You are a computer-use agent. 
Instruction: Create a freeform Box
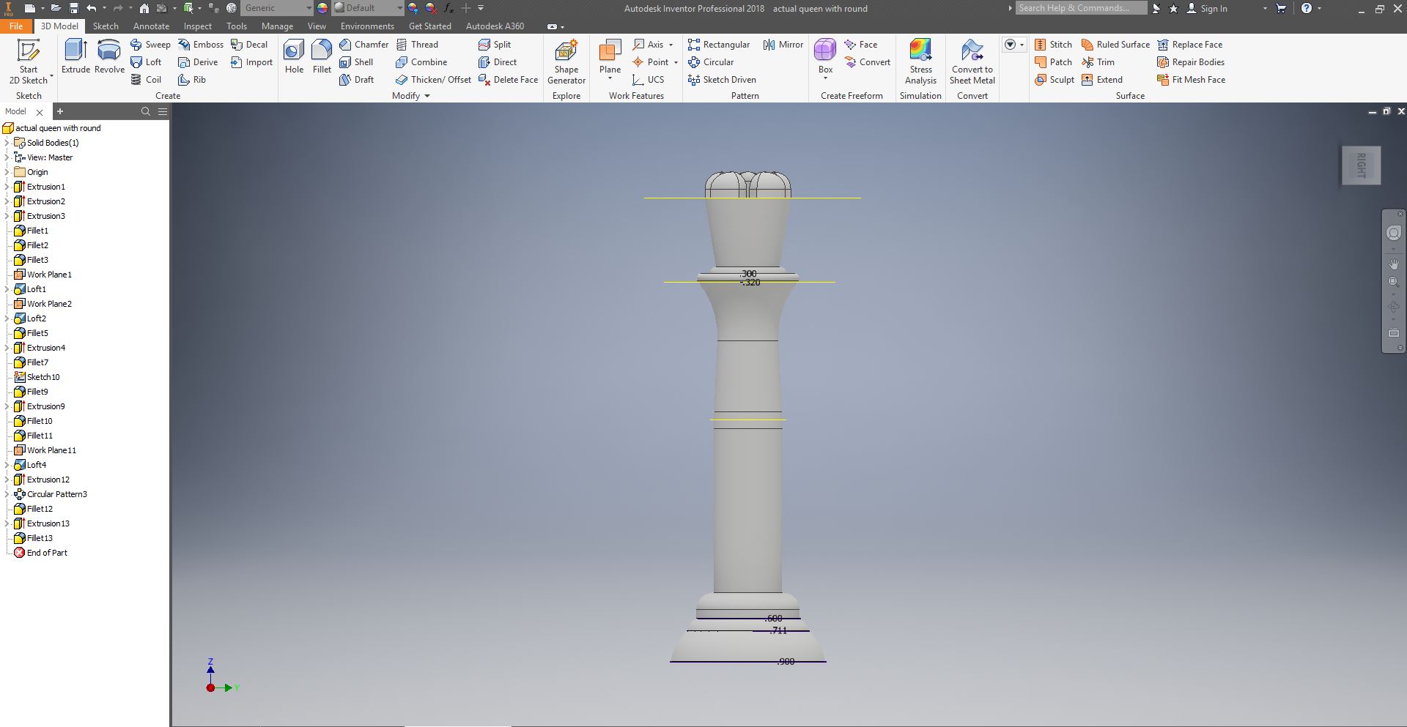click(x=825, y=56)
